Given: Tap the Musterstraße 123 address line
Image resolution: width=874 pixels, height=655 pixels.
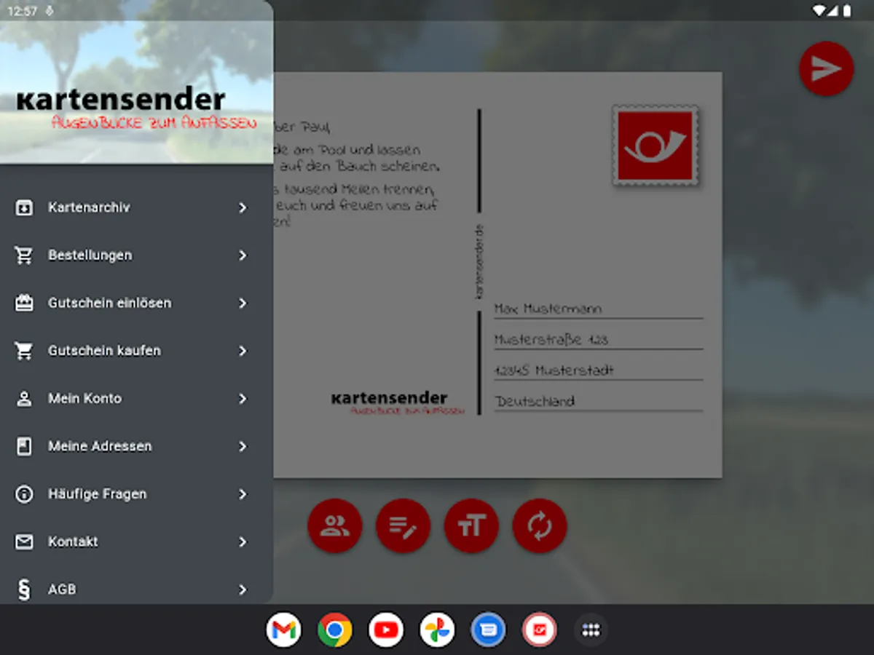Looking at the screenshot, I should coord(598,340).
